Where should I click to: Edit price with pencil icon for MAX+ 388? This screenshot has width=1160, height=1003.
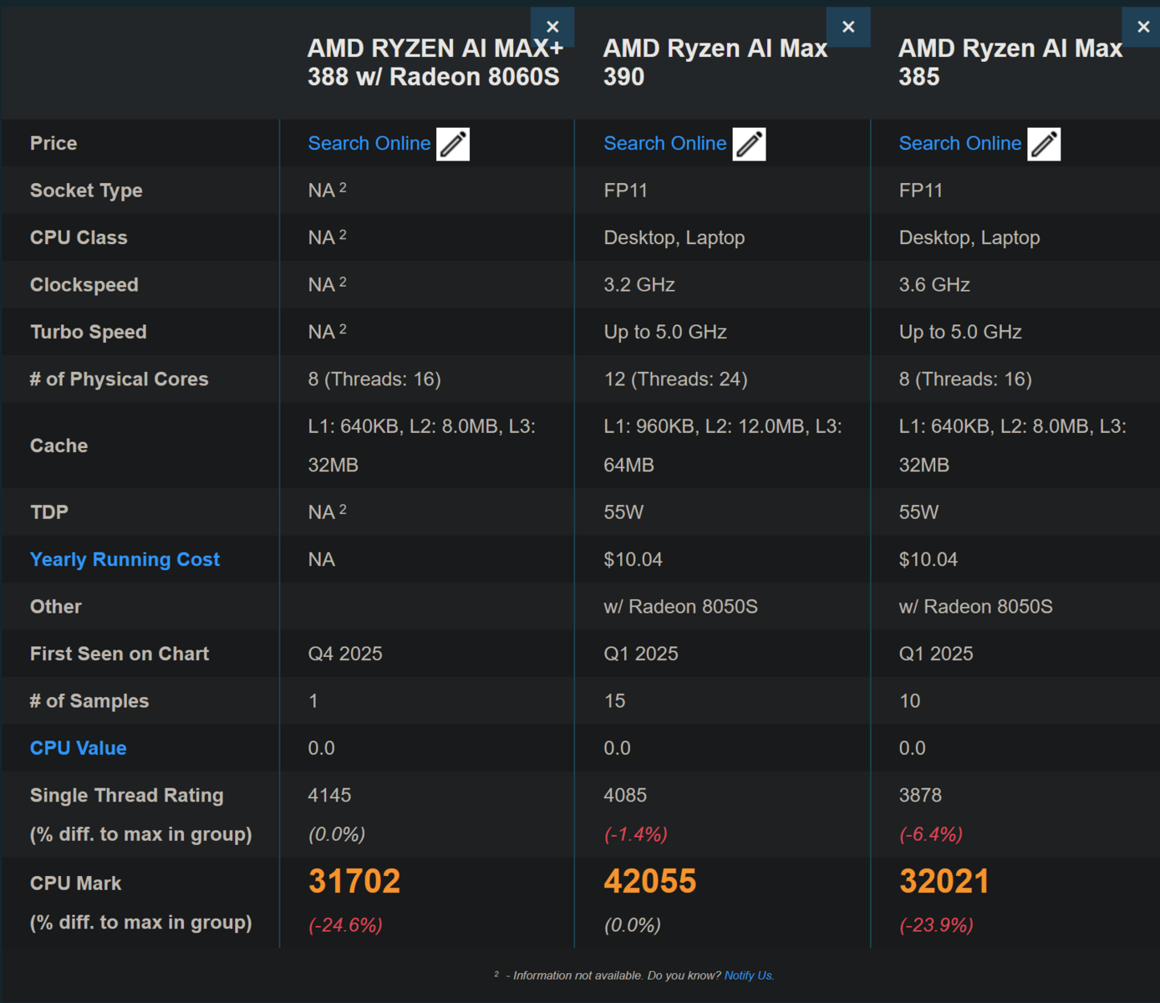(x=453, y=144)
